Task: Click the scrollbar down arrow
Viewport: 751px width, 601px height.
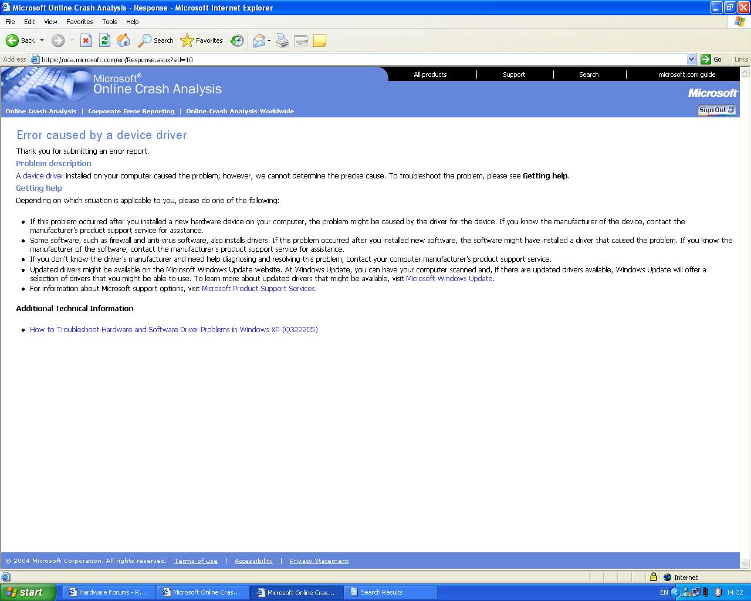Action: point(745,563)
